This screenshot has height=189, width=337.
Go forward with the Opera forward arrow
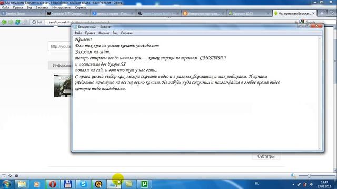click(11, 22)
